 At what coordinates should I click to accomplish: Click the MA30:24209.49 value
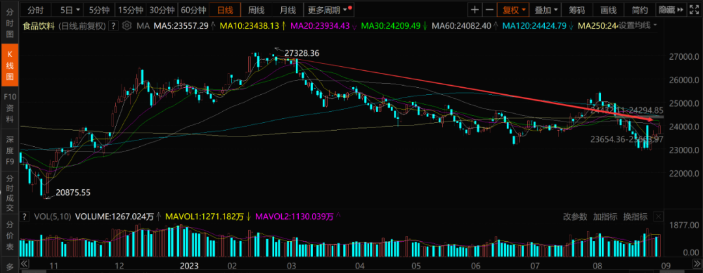tap(391, 26)
